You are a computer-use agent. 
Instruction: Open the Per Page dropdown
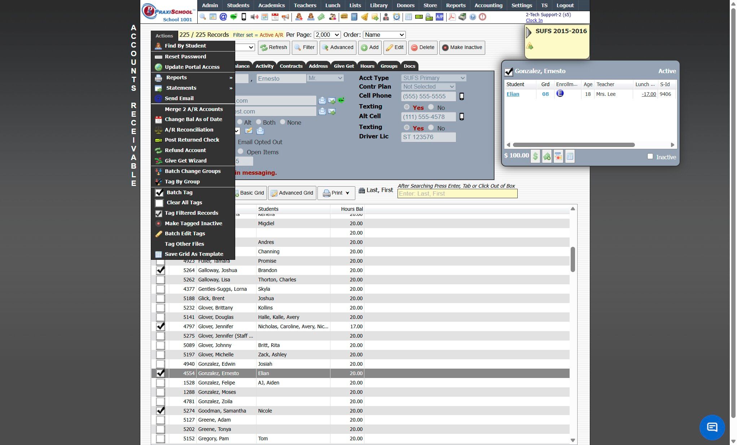[x=327, y=35]
